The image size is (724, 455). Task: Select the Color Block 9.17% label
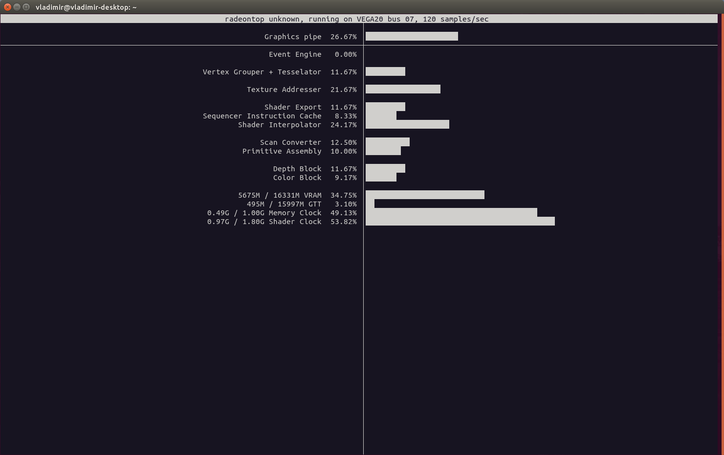pos(315,178)
